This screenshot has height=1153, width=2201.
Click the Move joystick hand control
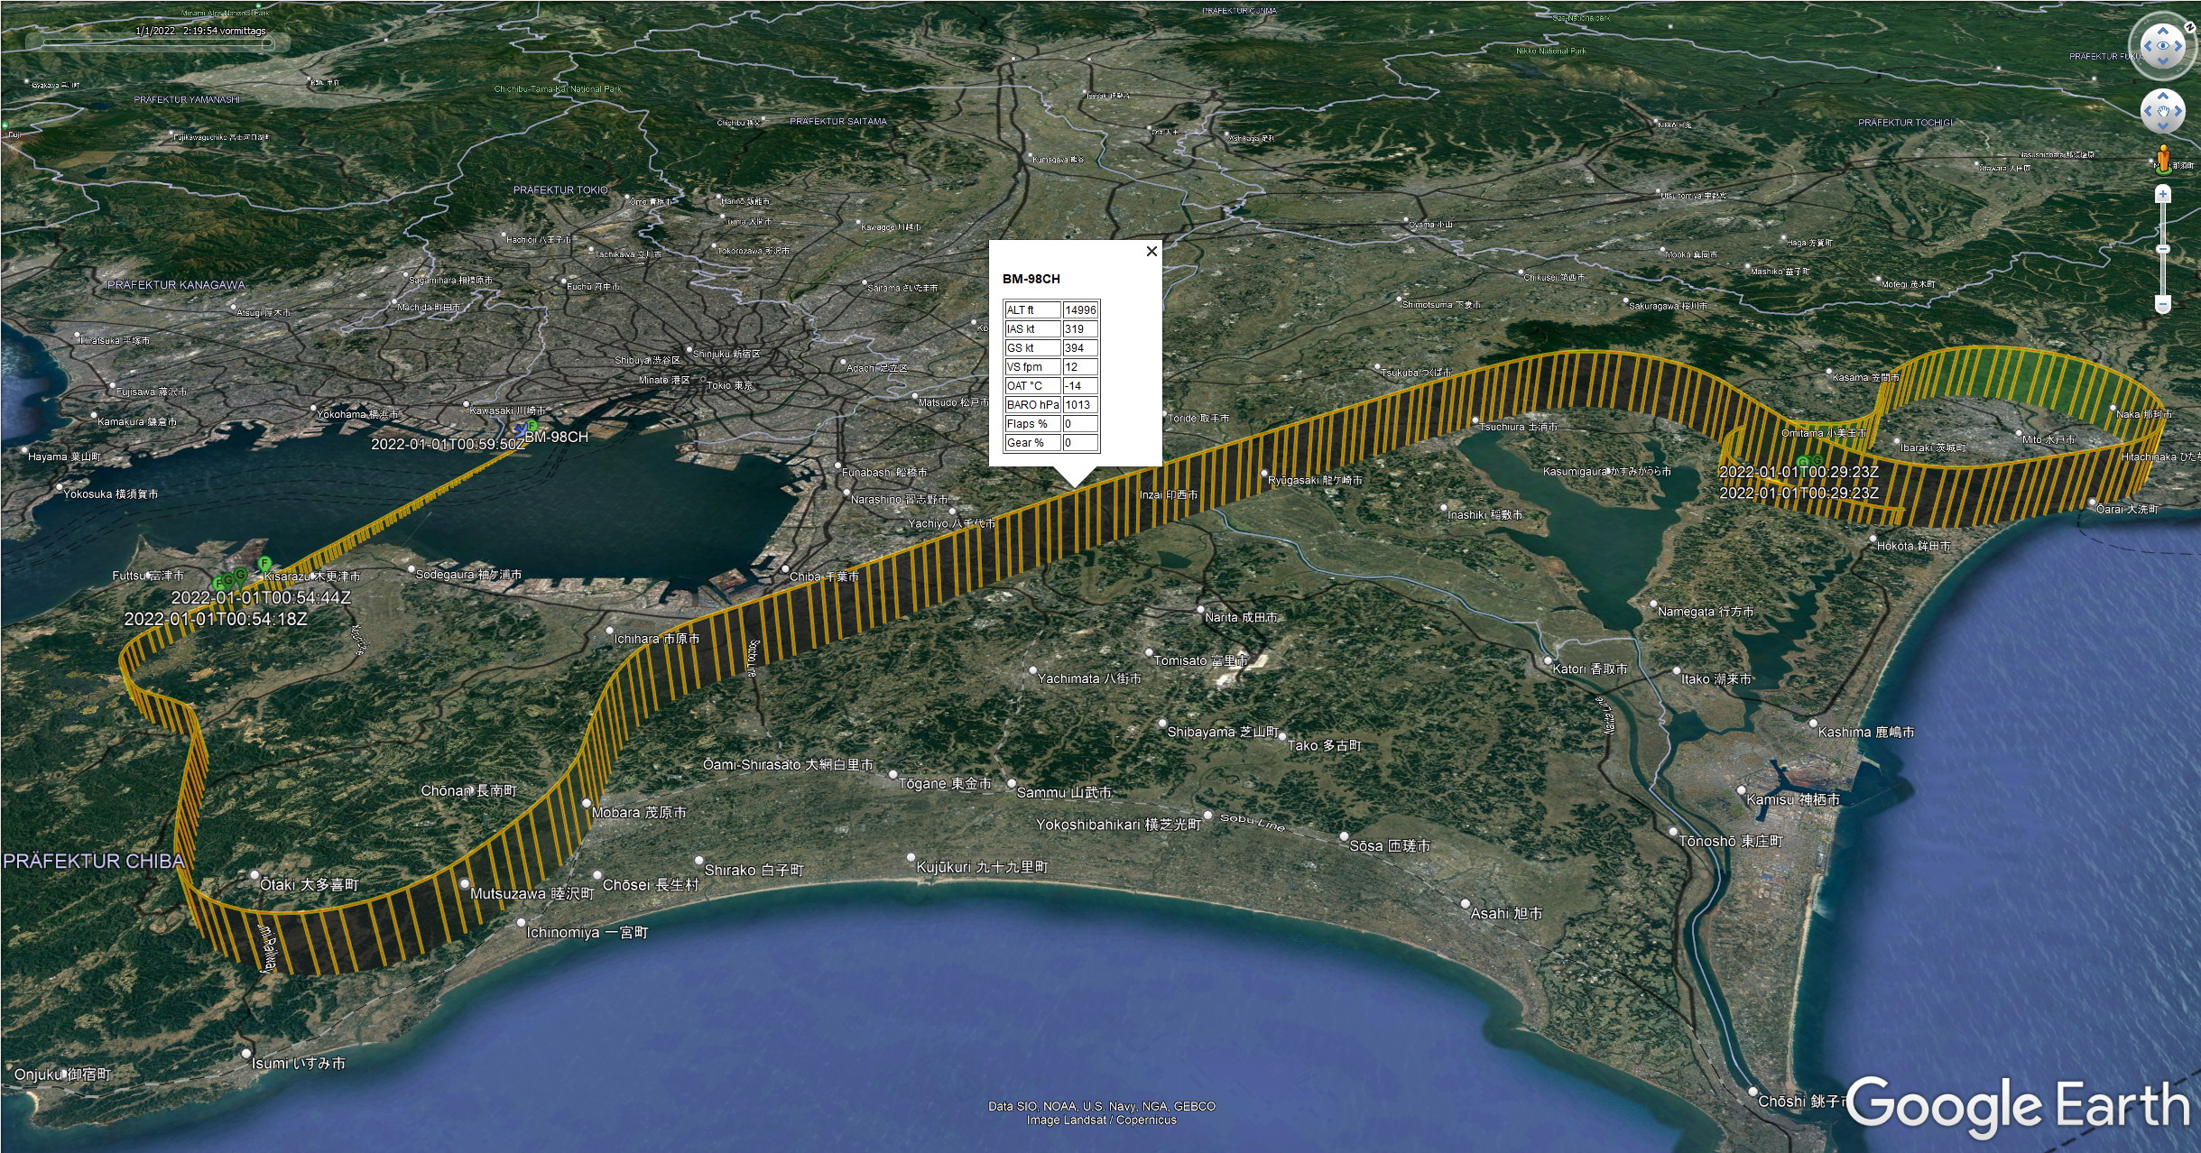pos(2162,112)
